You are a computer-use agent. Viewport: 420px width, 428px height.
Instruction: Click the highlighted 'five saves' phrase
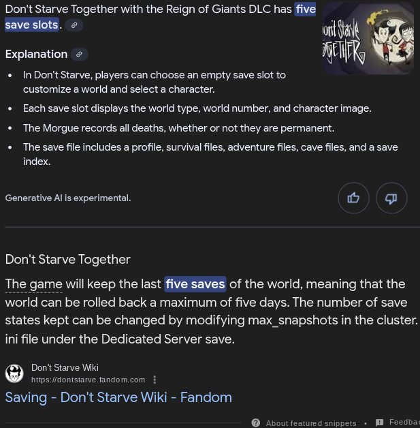click(x=195, y=284)
